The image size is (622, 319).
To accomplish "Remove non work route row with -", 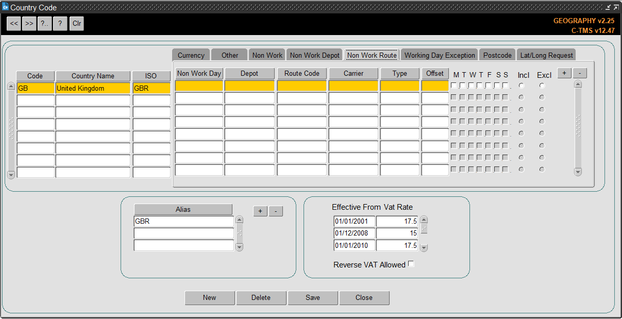I will pos(580,73).
